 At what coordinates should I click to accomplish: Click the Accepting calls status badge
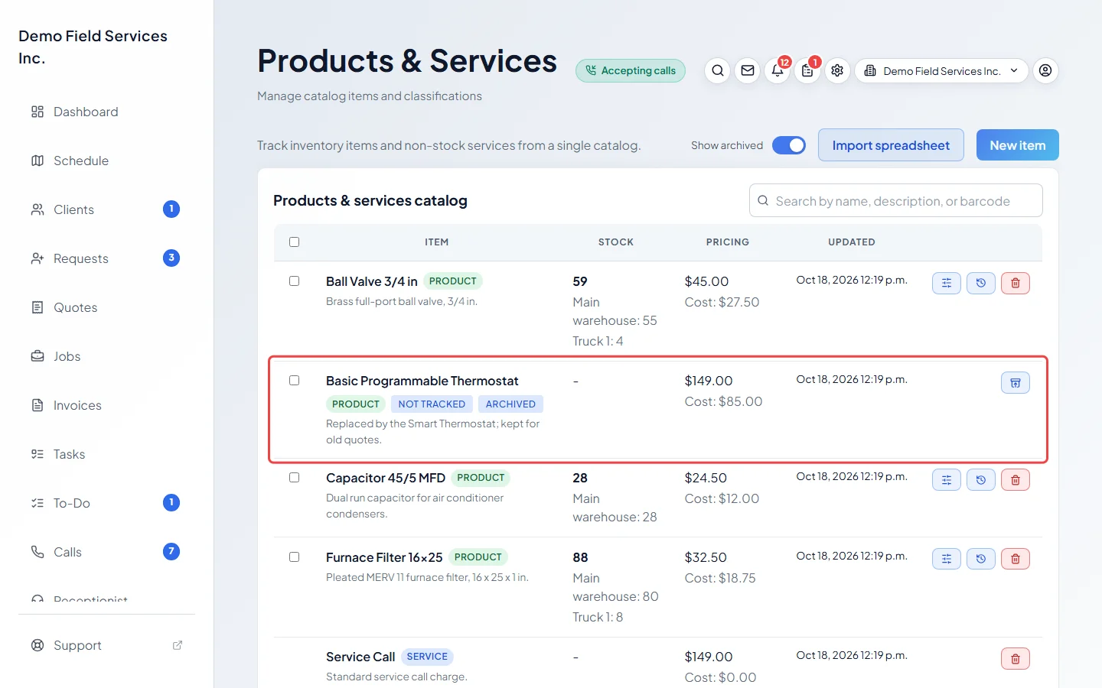pyautogui.click(x=631, y=70)
